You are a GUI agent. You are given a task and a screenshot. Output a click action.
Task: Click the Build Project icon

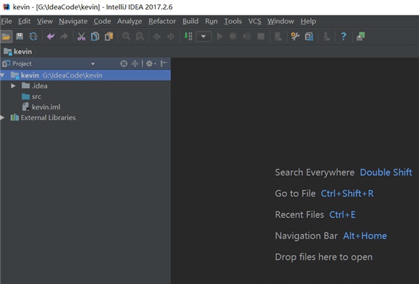(188, 36)
